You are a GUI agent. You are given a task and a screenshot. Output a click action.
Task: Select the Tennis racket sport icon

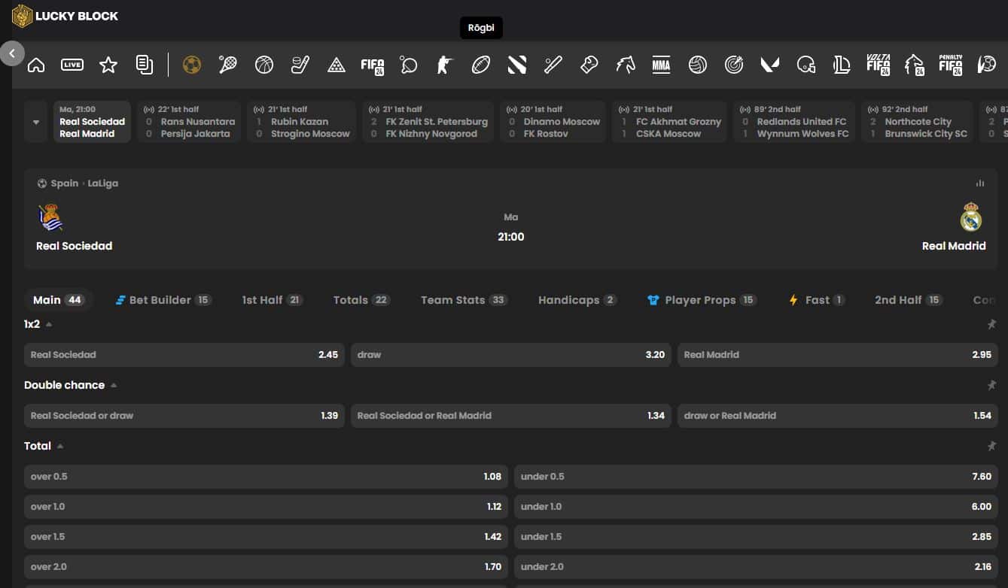click(x=228, y=65)
